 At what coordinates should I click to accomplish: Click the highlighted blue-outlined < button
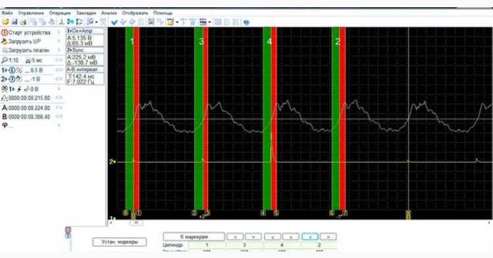click(310, 237)
